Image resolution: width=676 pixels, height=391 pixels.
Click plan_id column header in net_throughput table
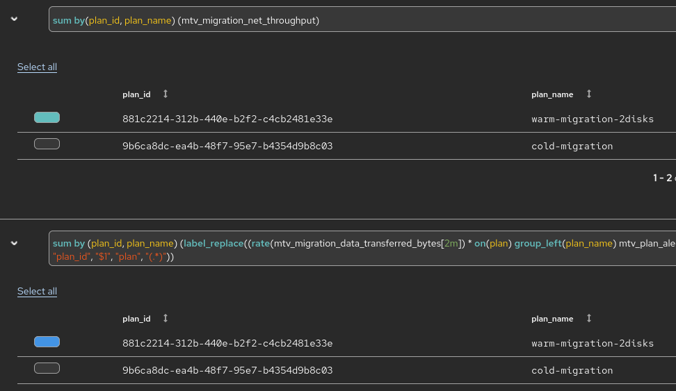(x=136, y=94)
